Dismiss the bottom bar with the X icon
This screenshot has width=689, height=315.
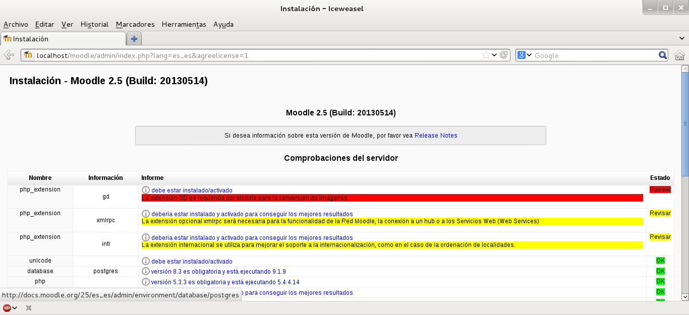[x=28, y=308]
